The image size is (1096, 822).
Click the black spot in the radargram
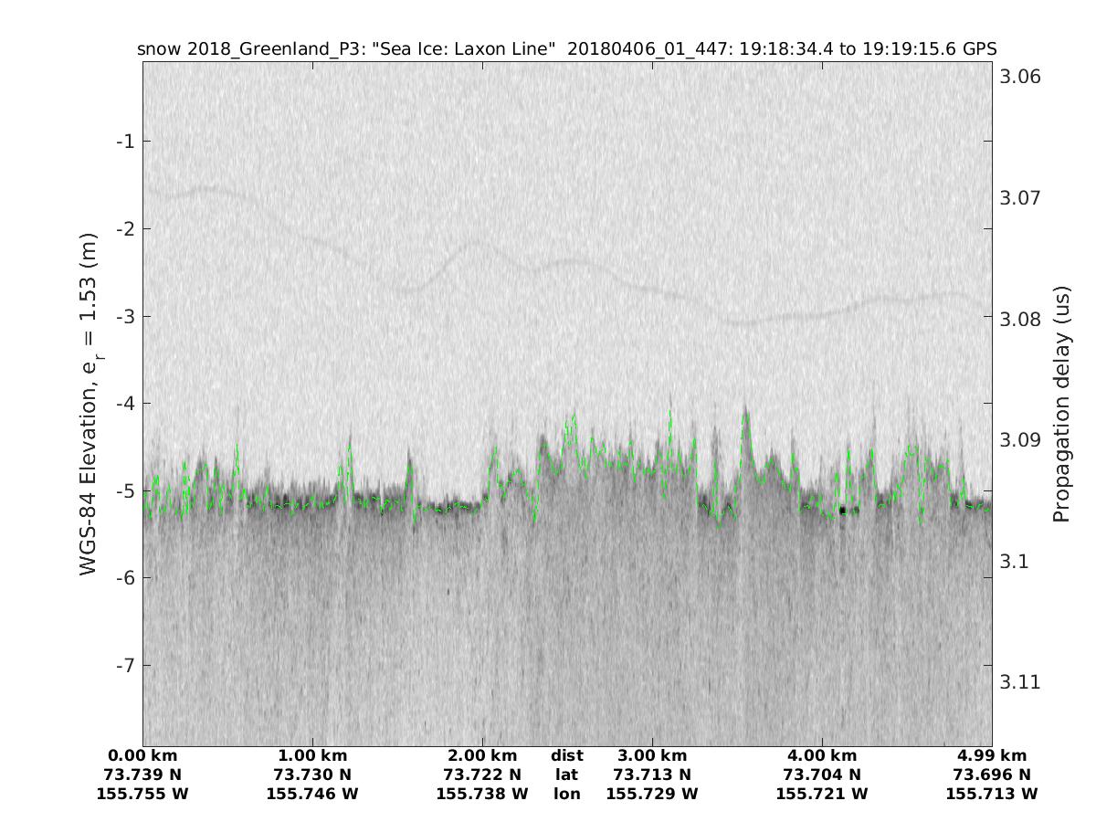(x=844, y=511)
